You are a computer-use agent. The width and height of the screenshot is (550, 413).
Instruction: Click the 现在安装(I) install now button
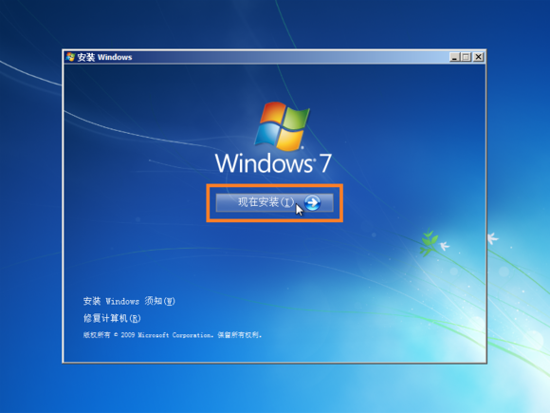coord(274,202)
